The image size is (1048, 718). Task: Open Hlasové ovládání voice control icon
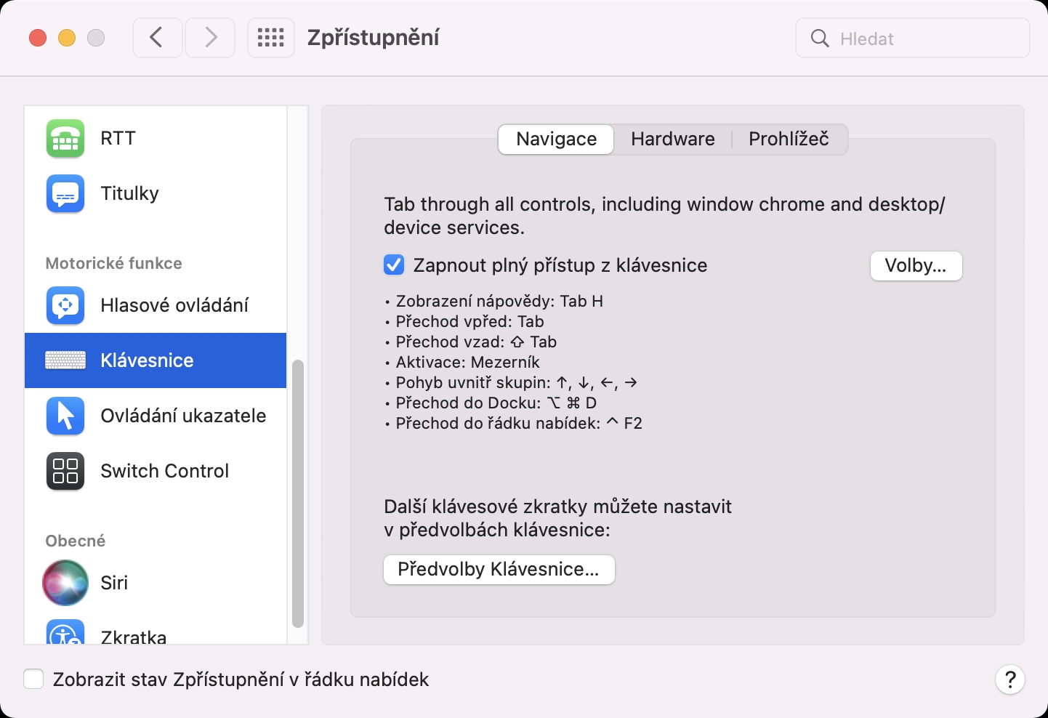65,305
